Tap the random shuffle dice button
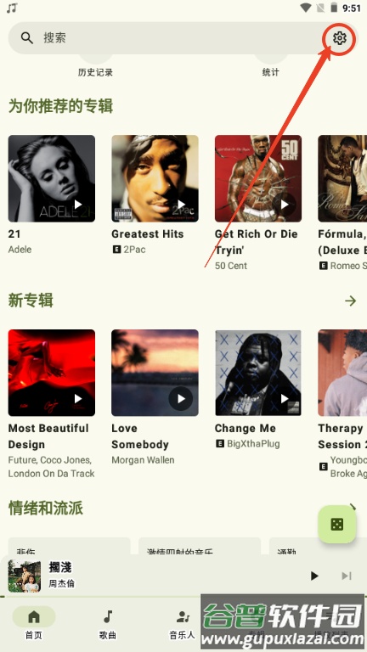The image size is (367, 652). [337, 525]
